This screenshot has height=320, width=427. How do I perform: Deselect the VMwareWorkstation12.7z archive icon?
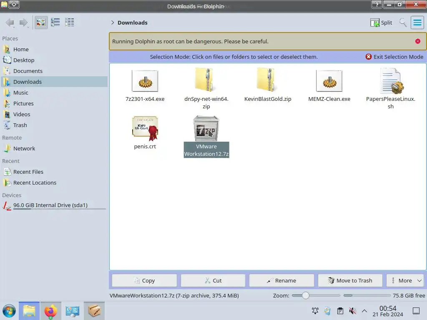tap(206, 128)
